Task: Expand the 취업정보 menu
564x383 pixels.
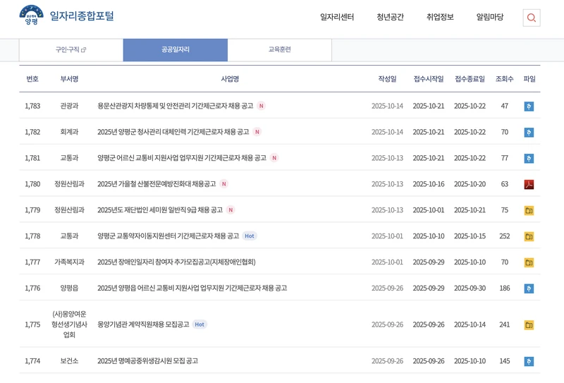Action: click(x=440, y=18)
